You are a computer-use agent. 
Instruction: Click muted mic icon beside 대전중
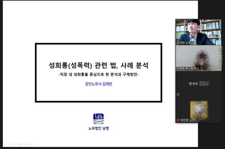[x=178, y=120]
